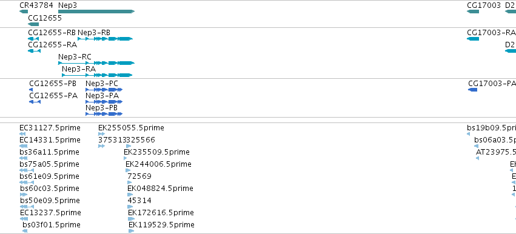
Task: Select the EK244006.5prime EST label
Action: point(158,164)
